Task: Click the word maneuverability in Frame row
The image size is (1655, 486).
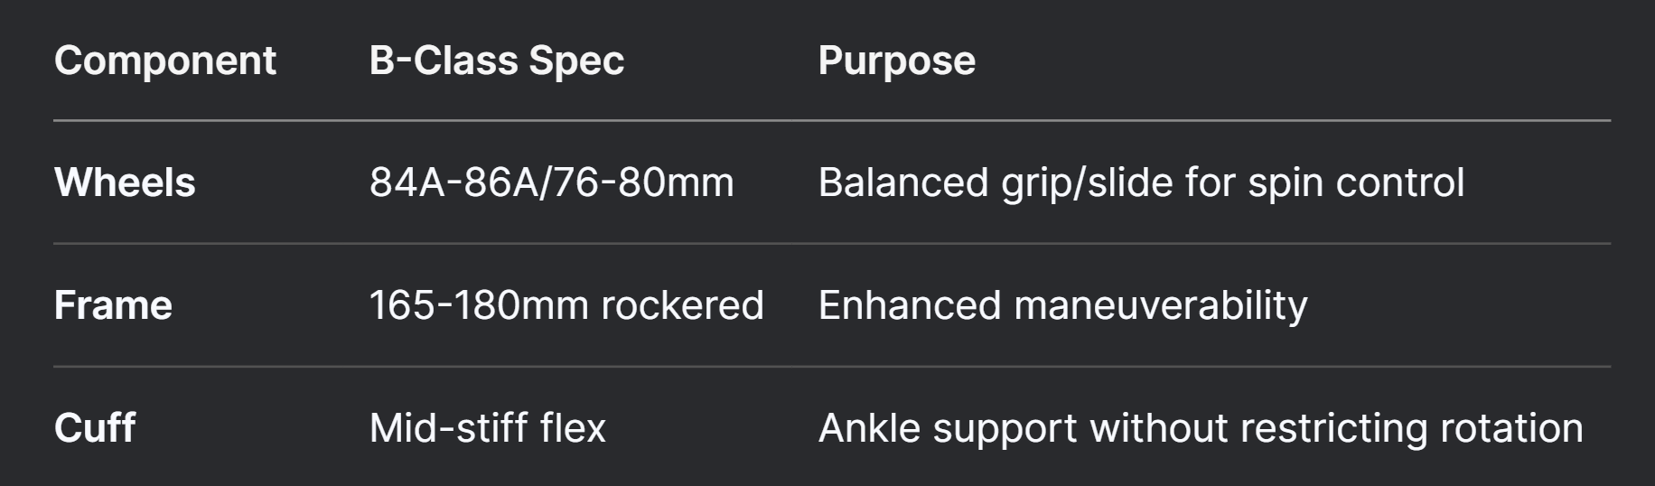Action: (1161, 306)
